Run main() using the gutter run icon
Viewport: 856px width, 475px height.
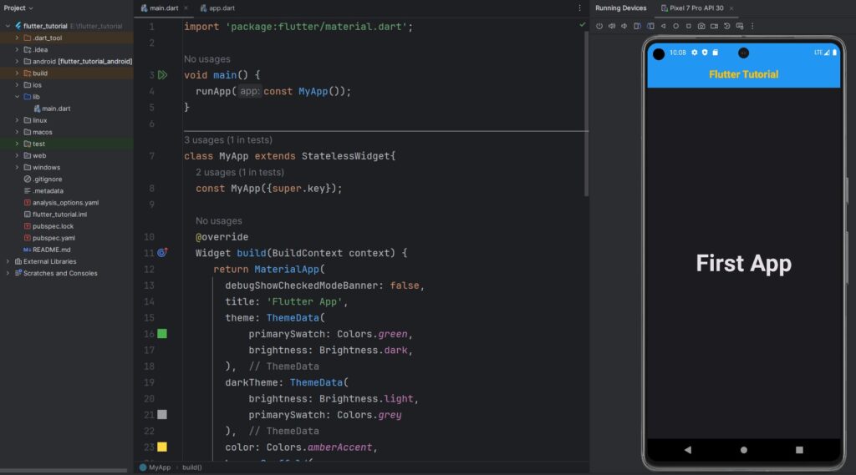coord(162,74)
